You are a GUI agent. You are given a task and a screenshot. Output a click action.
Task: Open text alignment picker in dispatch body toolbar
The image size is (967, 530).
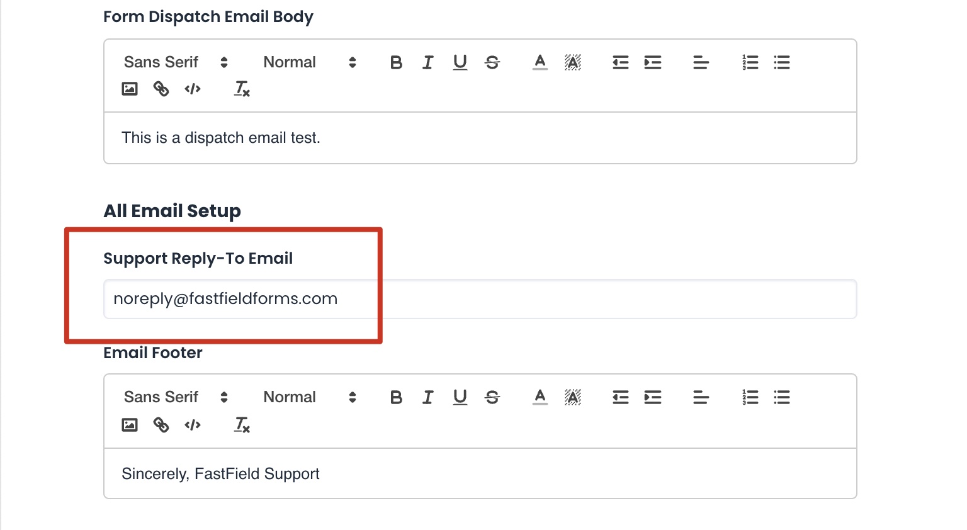coord(701,62)
